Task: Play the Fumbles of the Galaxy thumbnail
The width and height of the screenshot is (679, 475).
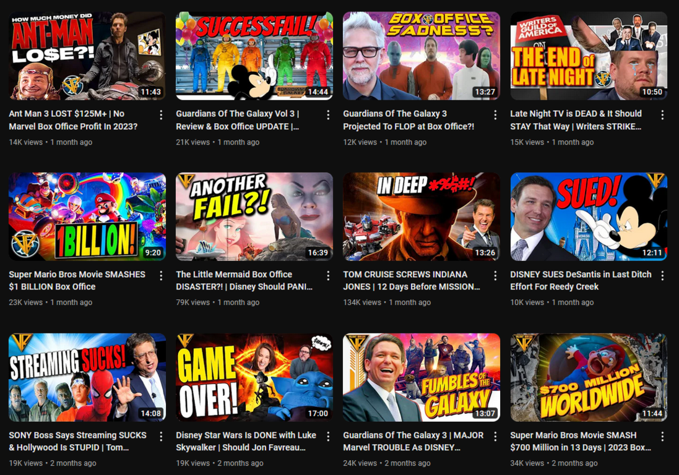Action: click(422, 378)
